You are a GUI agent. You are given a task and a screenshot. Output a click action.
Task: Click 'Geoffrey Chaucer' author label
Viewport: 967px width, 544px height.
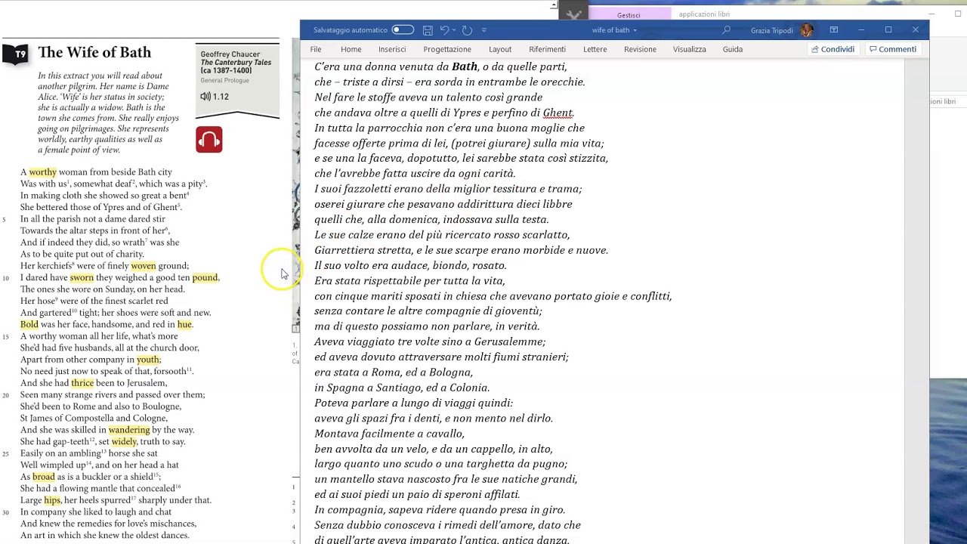(x=230, y=54)
